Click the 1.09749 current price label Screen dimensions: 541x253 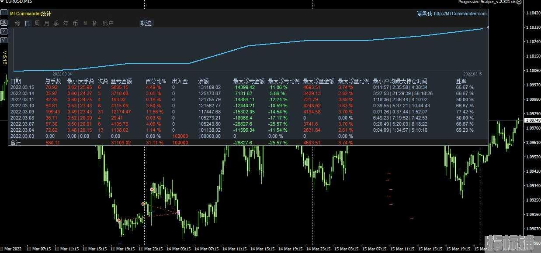(532, 120)
